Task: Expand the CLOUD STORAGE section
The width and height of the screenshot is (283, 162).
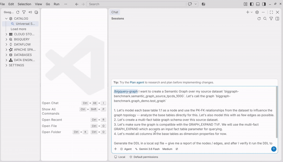Action: click(x=6, y=34)
